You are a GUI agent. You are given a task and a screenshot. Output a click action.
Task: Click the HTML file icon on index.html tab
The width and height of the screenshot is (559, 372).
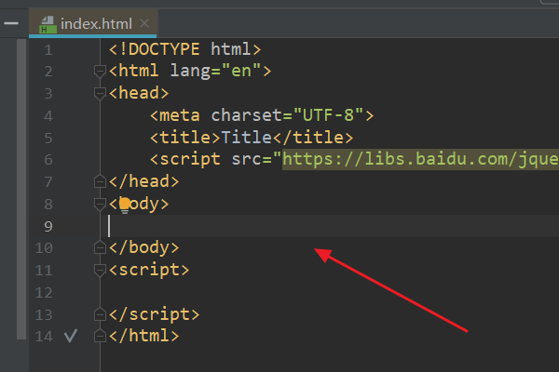click(x=48, y=24)
